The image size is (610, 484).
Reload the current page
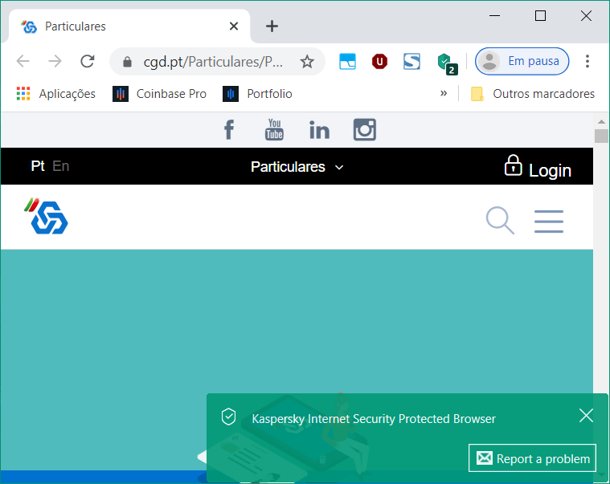click(x=88, y=61)
